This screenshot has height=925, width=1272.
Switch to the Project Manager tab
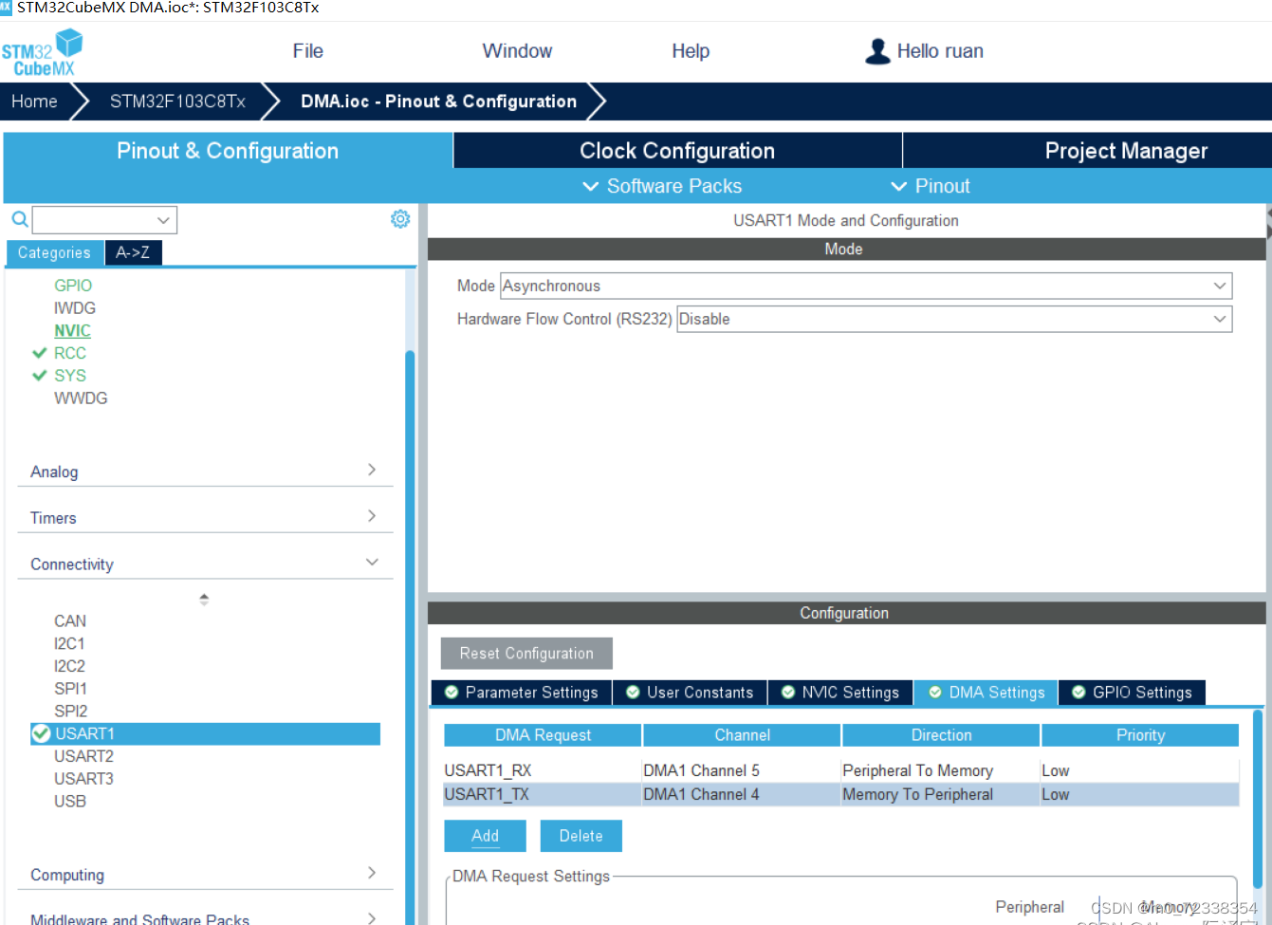(x=1126, y=151)
